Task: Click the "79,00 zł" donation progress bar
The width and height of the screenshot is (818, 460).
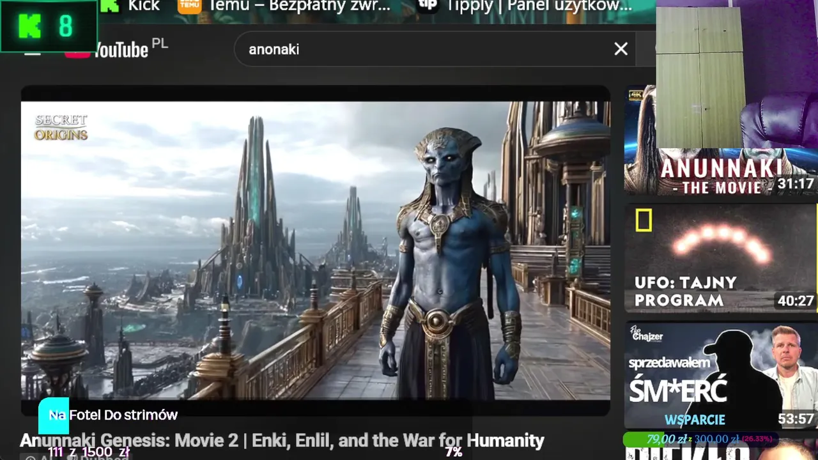Action: pos(701,439)
